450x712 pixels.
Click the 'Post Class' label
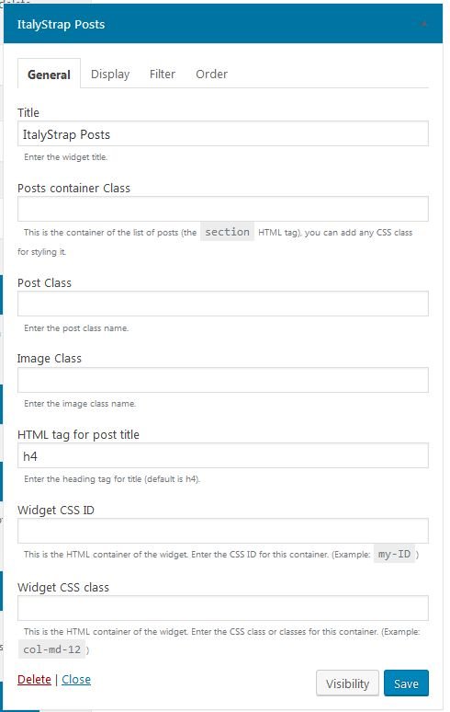pyautogui.click(x=44, y=282)
